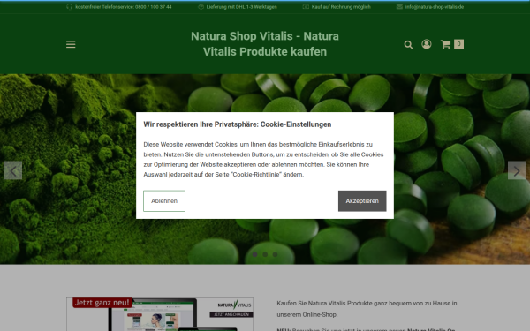530x331 pixels.
Task: Click the DHL delivery box icon
Action: point(201,7)
